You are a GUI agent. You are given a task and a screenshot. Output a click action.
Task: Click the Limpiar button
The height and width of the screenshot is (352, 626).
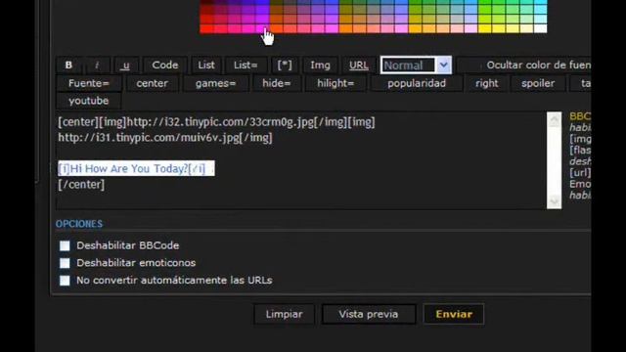click(x=285, y=314)
